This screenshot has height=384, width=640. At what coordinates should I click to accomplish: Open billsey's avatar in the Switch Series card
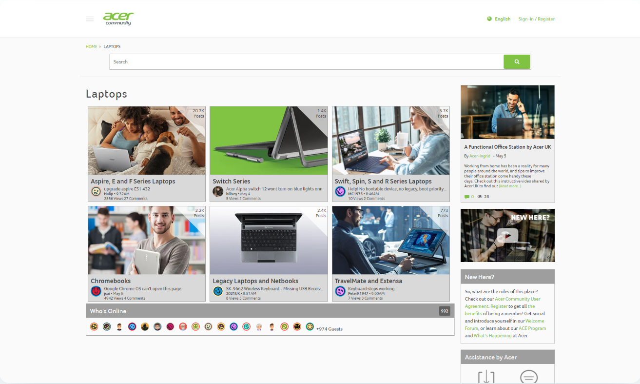click(218, 192)
